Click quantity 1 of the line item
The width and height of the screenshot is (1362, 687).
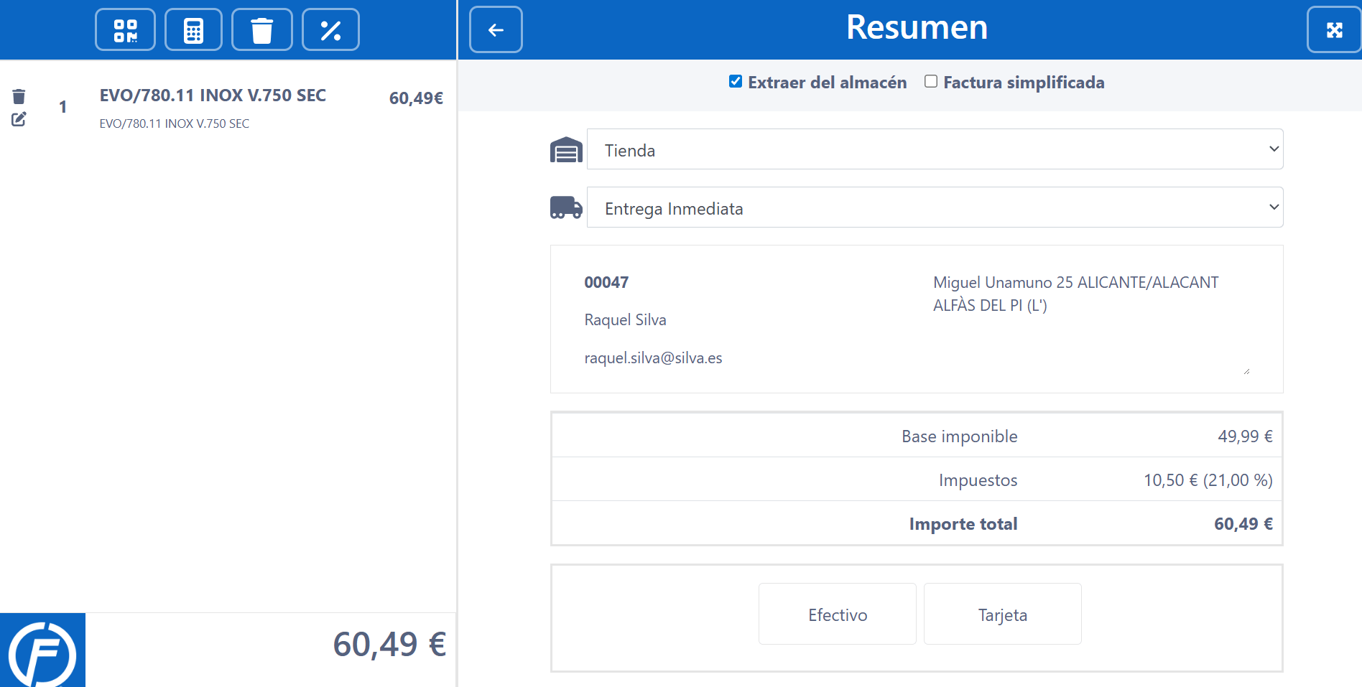[x=63, y=107]
